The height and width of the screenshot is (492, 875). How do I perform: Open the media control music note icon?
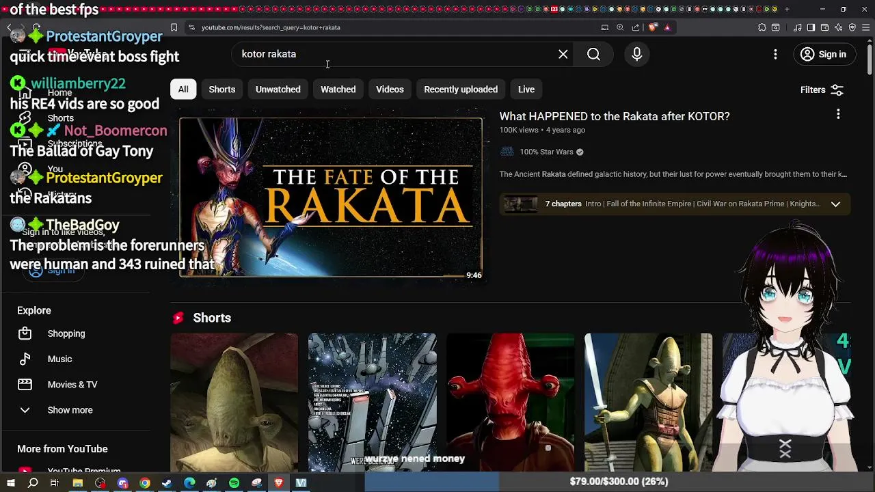[x=798, y=27]
